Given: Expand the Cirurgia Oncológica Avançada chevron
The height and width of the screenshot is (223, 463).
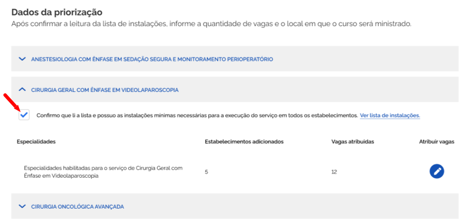Looking at the screenshot, I should (22, 207).
